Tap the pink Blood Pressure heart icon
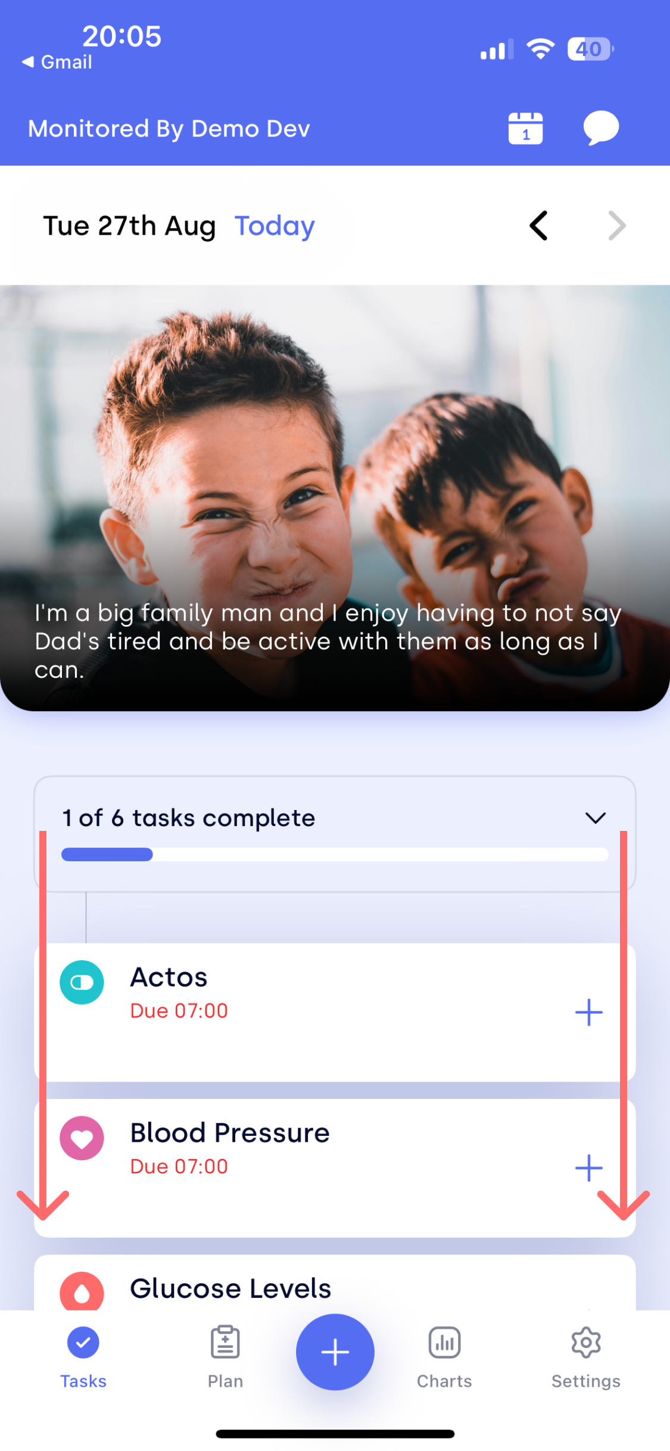This screenshot has height=1451, width=670. (82, 1138)
